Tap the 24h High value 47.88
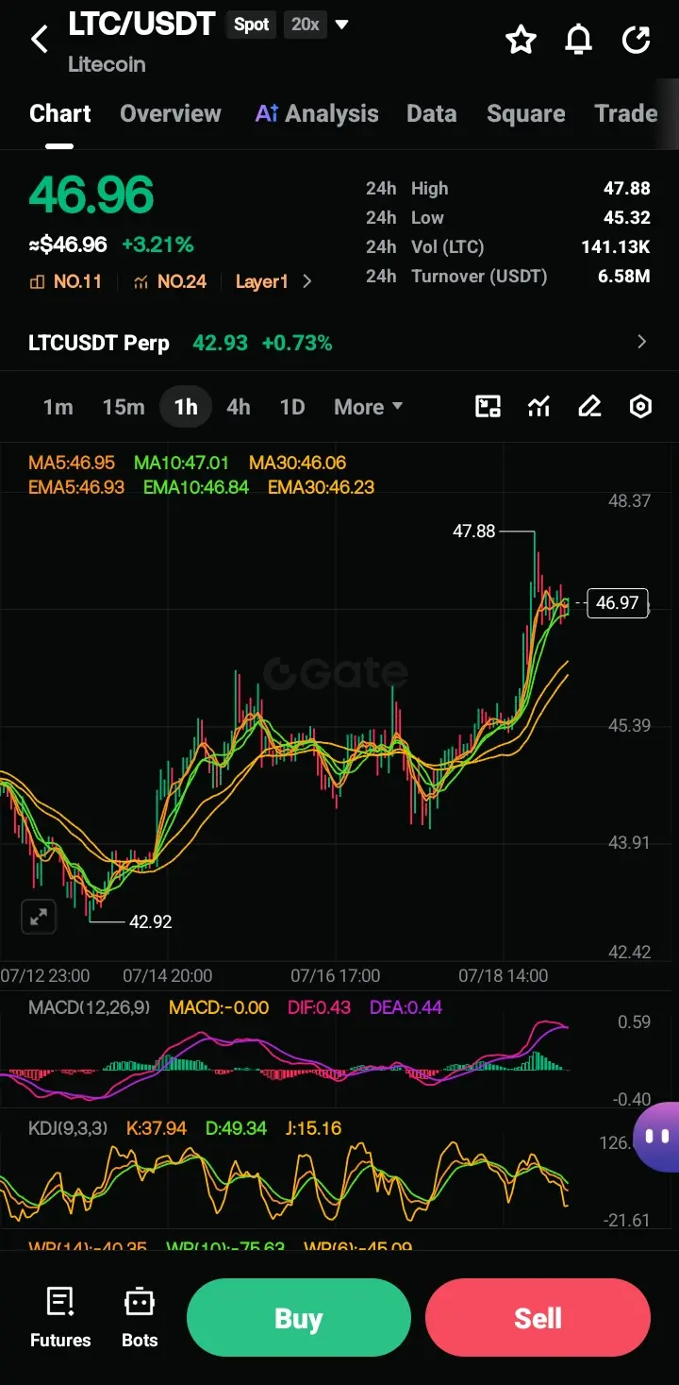 click(627, 189)
